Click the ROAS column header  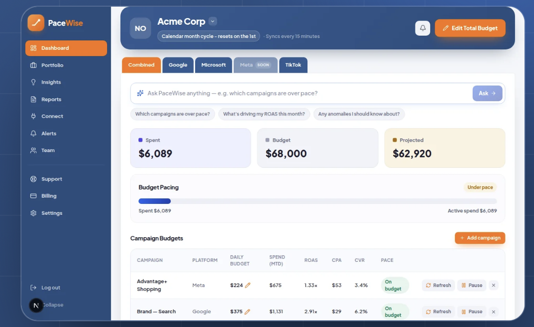click(x=311, y=260)
